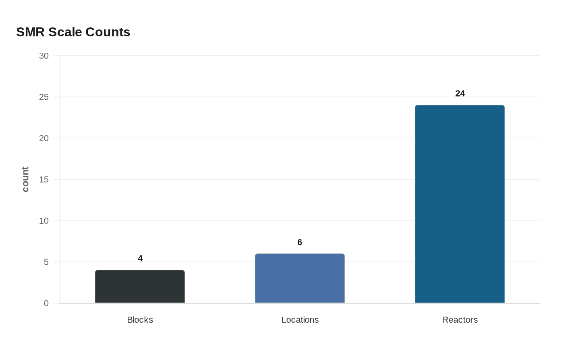
Task: Click the Blocks x-axis label
Action: pyautogui.click(x=140, y=320)
